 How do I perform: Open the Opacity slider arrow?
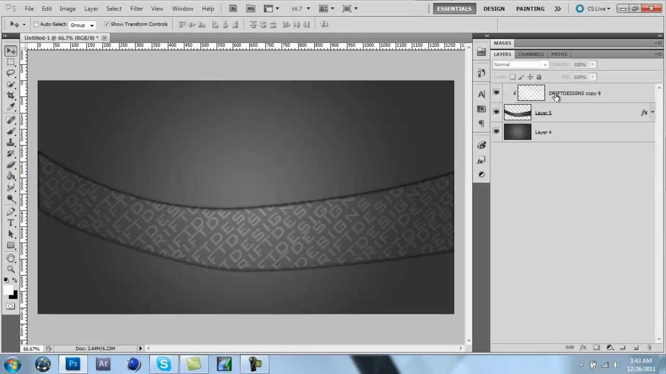[593, 64]
